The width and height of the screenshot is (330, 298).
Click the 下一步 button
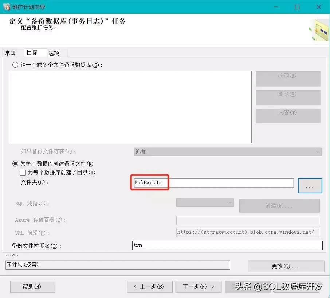tap(198, 286)
